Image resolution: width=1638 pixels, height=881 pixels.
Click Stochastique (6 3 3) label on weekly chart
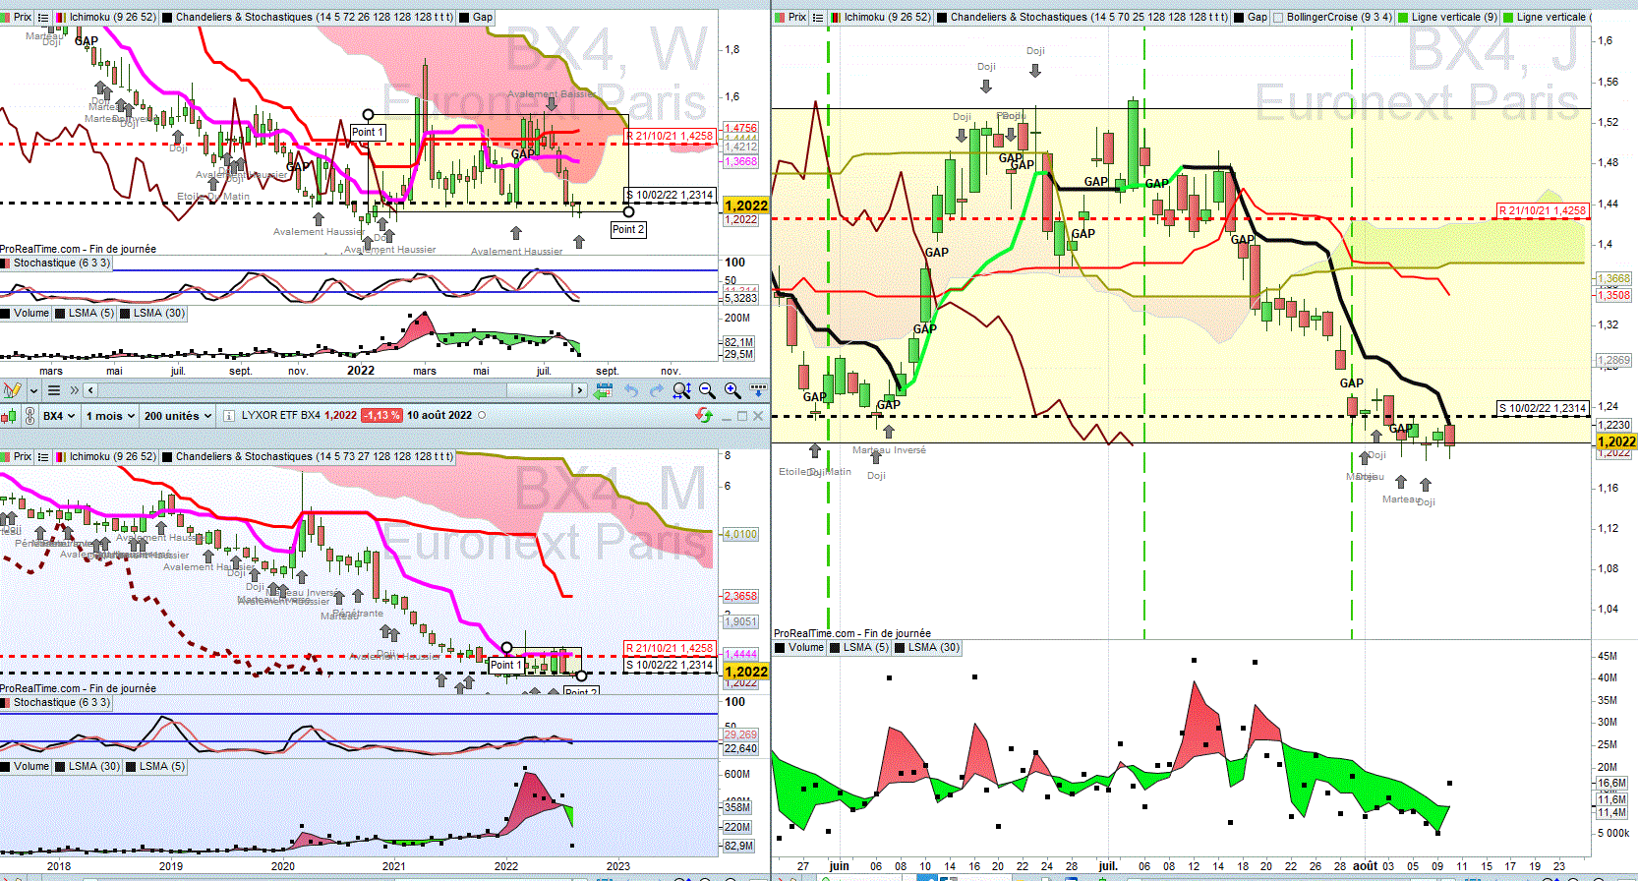[x=62, y=263]
